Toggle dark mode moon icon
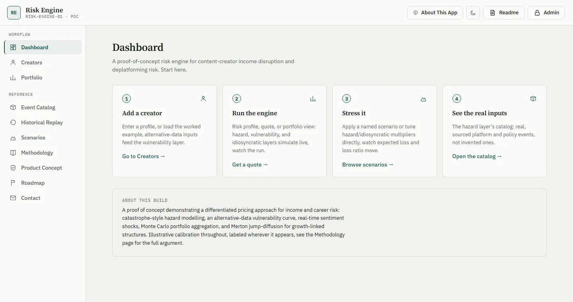 tap(473, 13)
